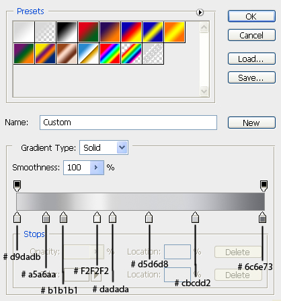Click the color stop Location field
Viewport: 281px width, 301px height.
pos(177,275)
